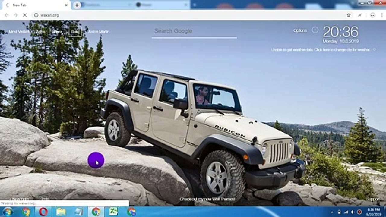The width and height of the screenshot is (386, 217).
Task: Click the Monday 10.6.2019 date text
Action: pyautogui.click(x=341, y=41)
